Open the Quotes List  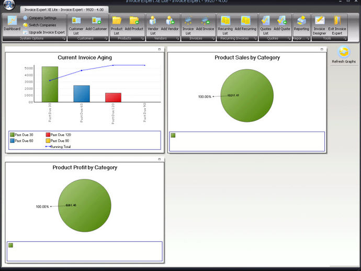[266, 25]
